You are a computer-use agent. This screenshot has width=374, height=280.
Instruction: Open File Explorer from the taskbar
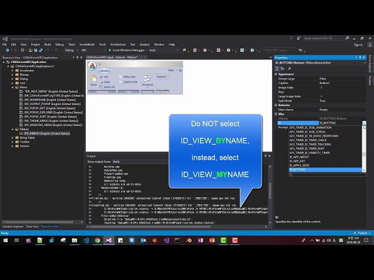click(x=74, y=240)
